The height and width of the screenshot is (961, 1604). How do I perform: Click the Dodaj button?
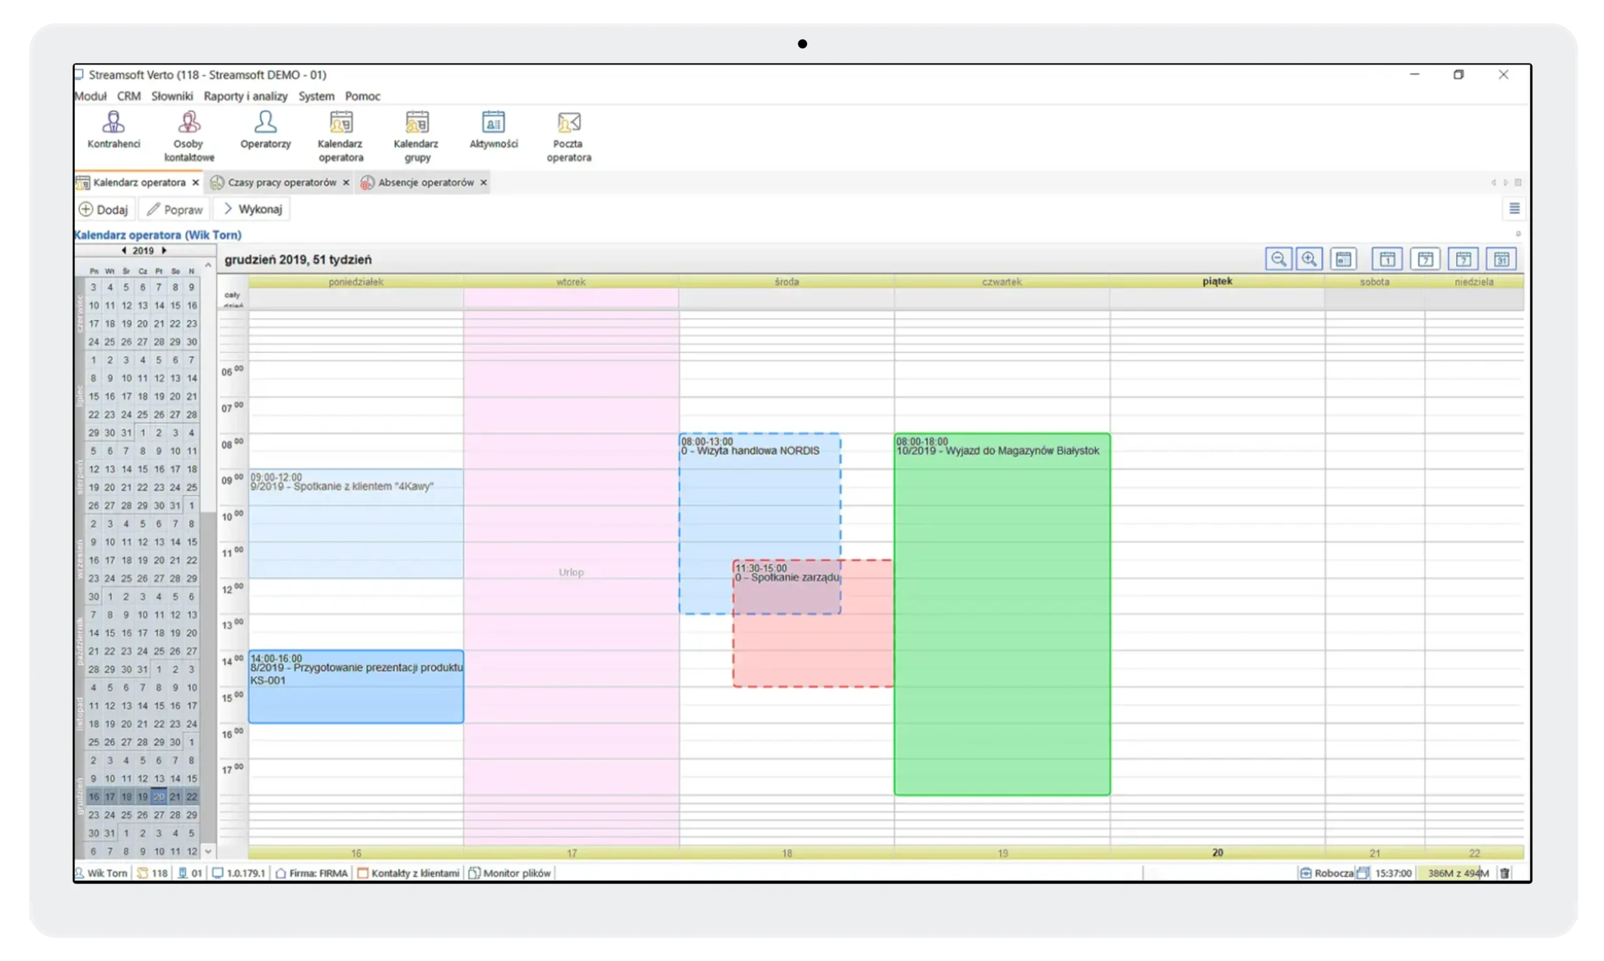[105, 208]
